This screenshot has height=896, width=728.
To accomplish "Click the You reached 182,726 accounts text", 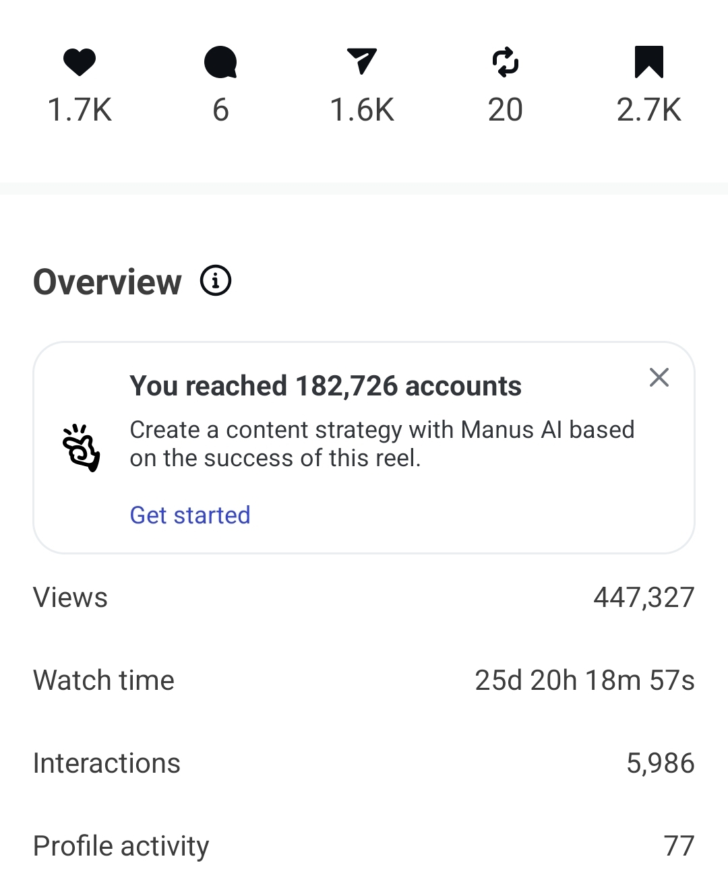I will [326, 385].
